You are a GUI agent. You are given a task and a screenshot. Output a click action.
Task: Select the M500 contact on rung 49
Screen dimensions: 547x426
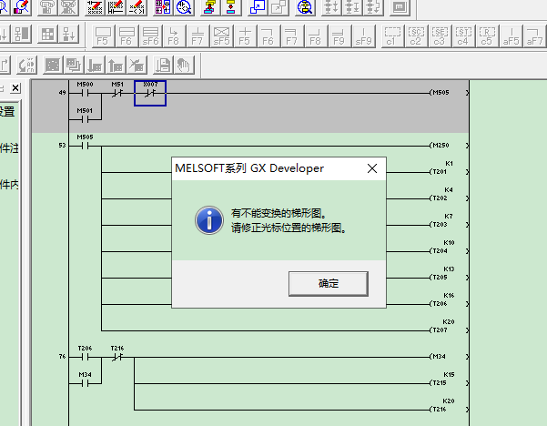pos(85,93)
